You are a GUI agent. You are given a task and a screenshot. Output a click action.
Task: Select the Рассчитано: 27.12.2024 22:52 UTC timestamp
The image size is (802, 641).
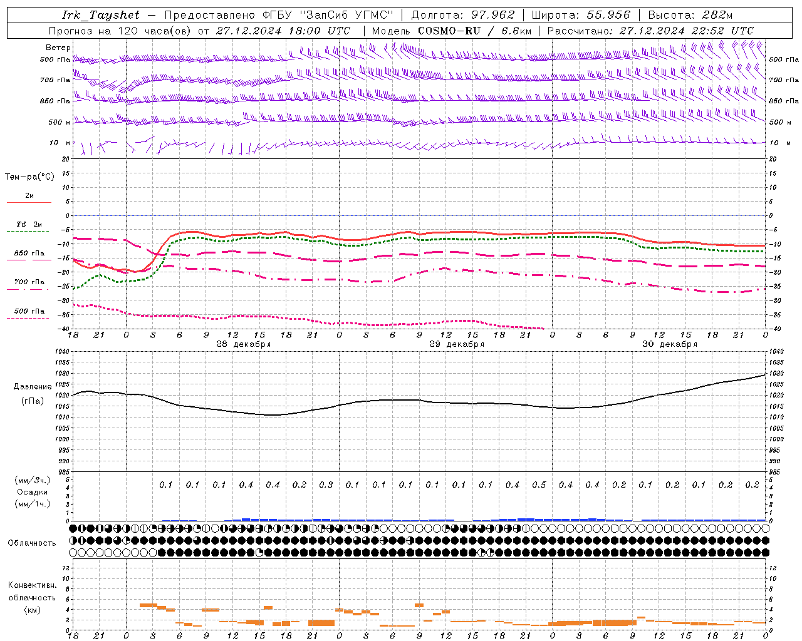point(650,31)
